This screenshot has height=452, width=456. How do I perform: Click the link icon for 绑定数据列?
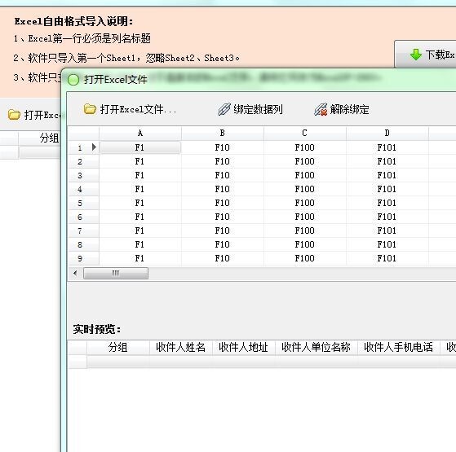click(224, 109)
